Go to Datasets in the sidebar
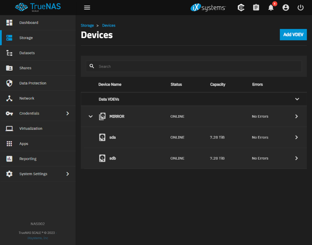 pos(27,53)
